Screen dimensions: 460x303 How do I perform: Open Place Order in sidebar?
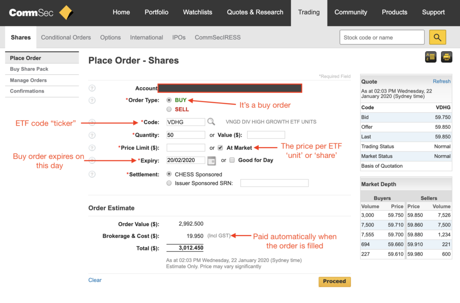click(x=42, y=58)
